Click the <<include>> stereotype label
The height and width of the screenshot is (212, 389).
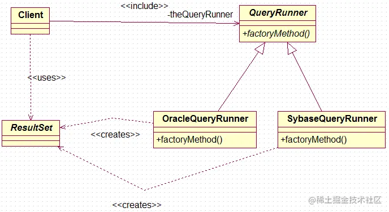(144, 6)
